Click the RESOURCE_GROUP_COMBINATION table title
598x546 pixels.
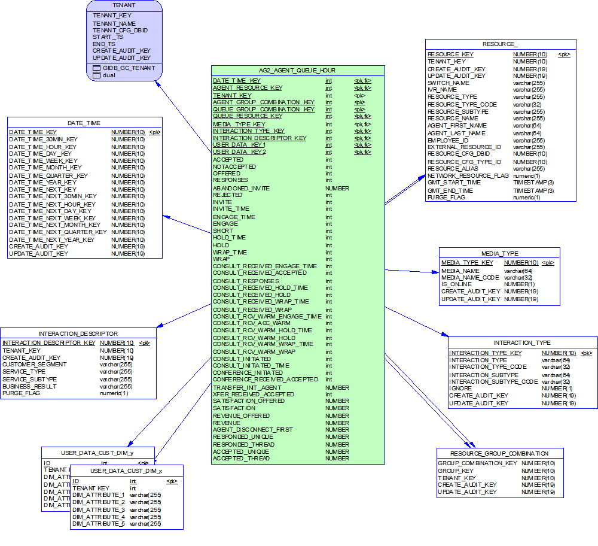coord(499,453)
